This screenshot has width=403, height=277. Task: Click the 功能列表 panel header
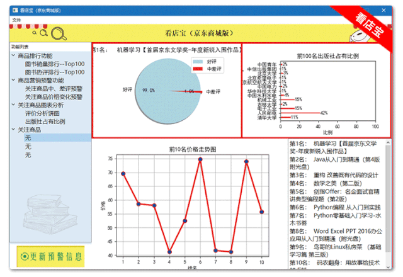(20, 47)
